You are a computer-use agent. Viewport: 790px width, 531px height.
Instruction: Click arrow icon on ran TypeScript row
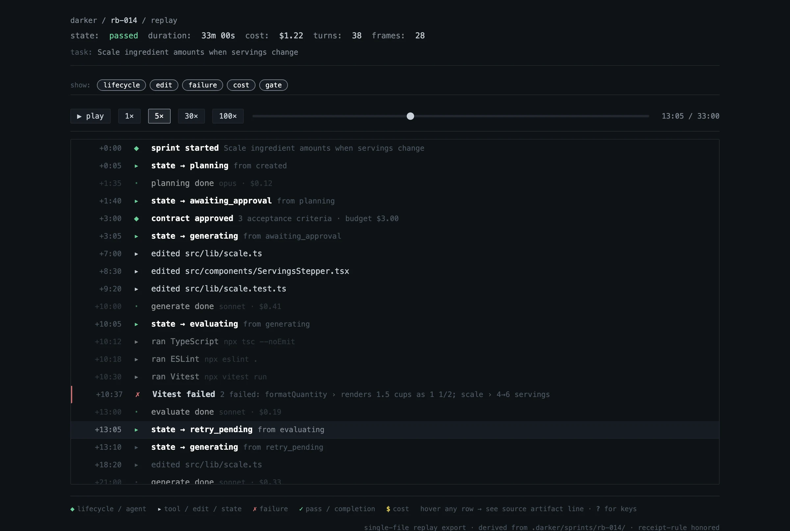(137, 342)
